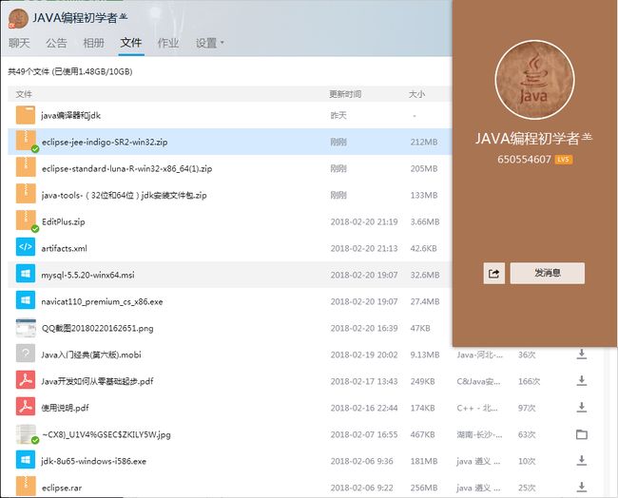Click the LV5 level badge
The image size is (618, 498).
[563, 159]
